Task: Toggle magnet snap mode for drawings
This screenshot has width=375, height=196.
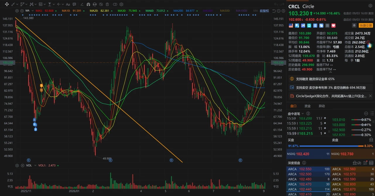Action: [x=88, y=4]
